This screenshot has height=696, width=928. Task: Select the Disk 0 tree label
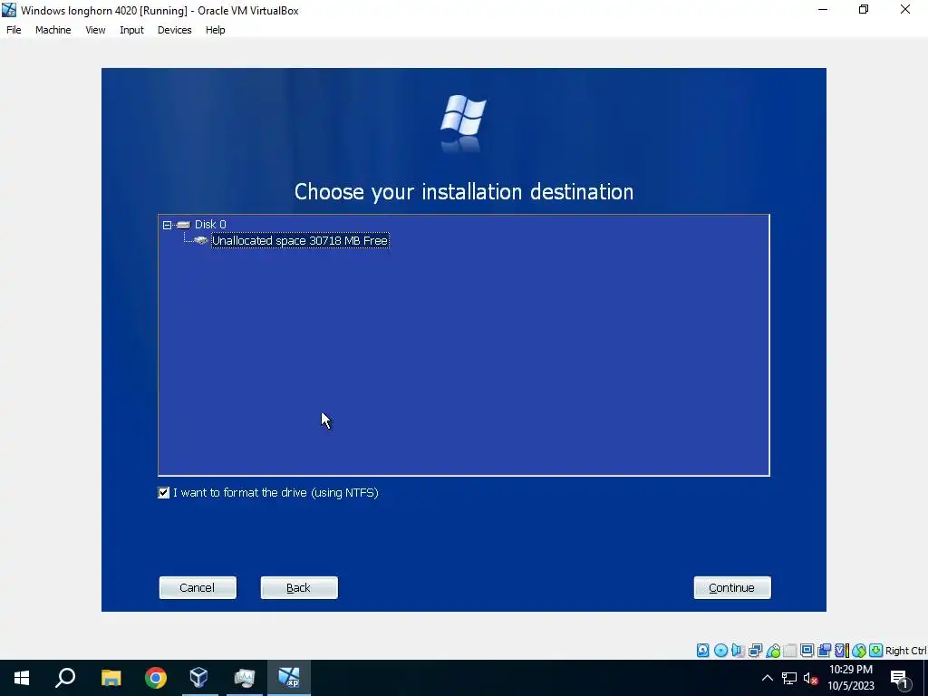(210, 225)
